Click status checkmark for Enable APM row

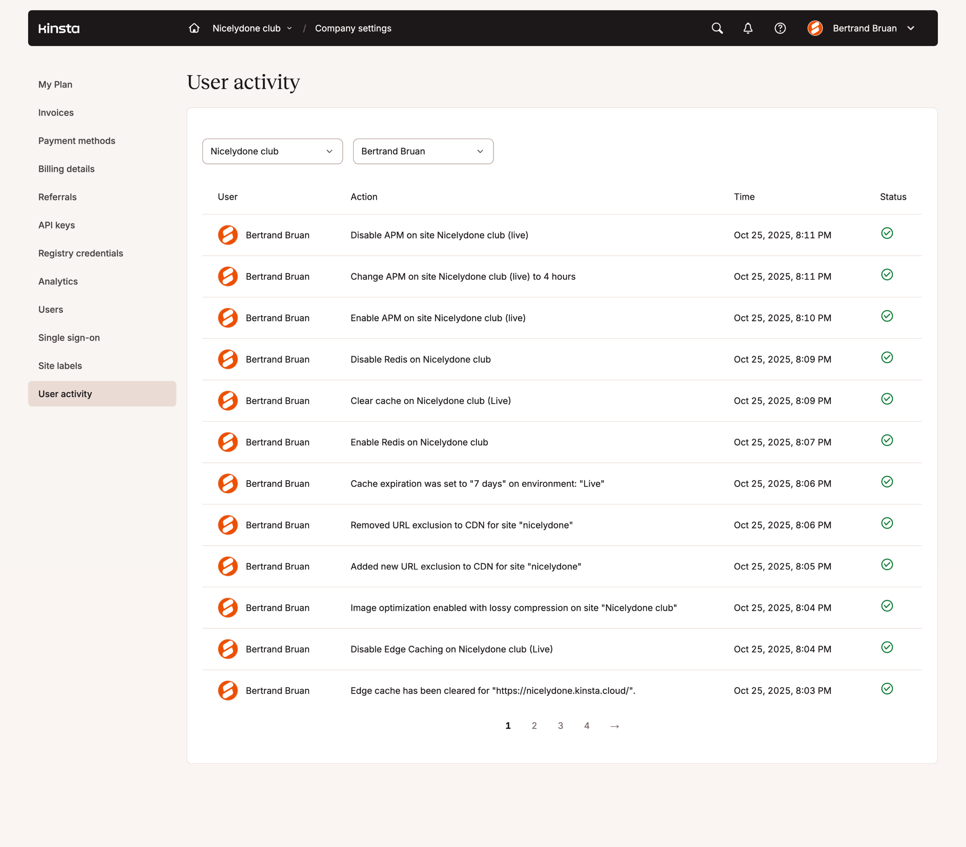(887, 316)
